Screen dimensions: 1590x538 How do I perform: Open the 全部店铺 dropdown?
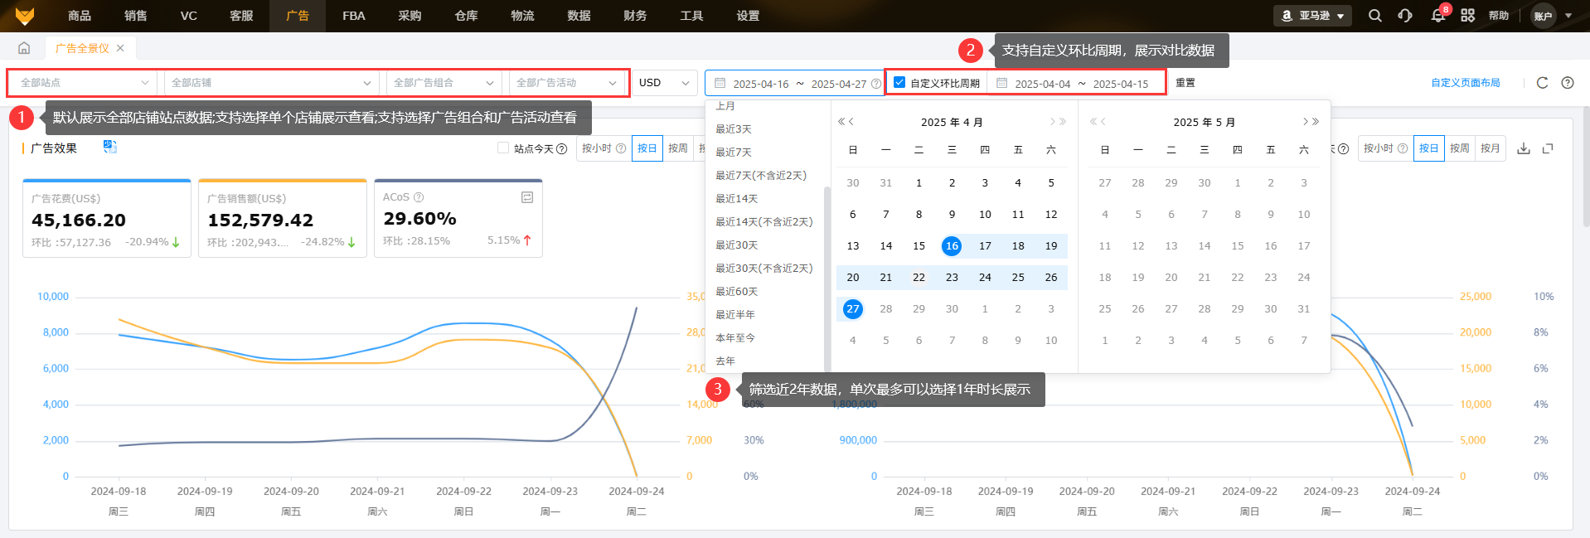[272, 83]
